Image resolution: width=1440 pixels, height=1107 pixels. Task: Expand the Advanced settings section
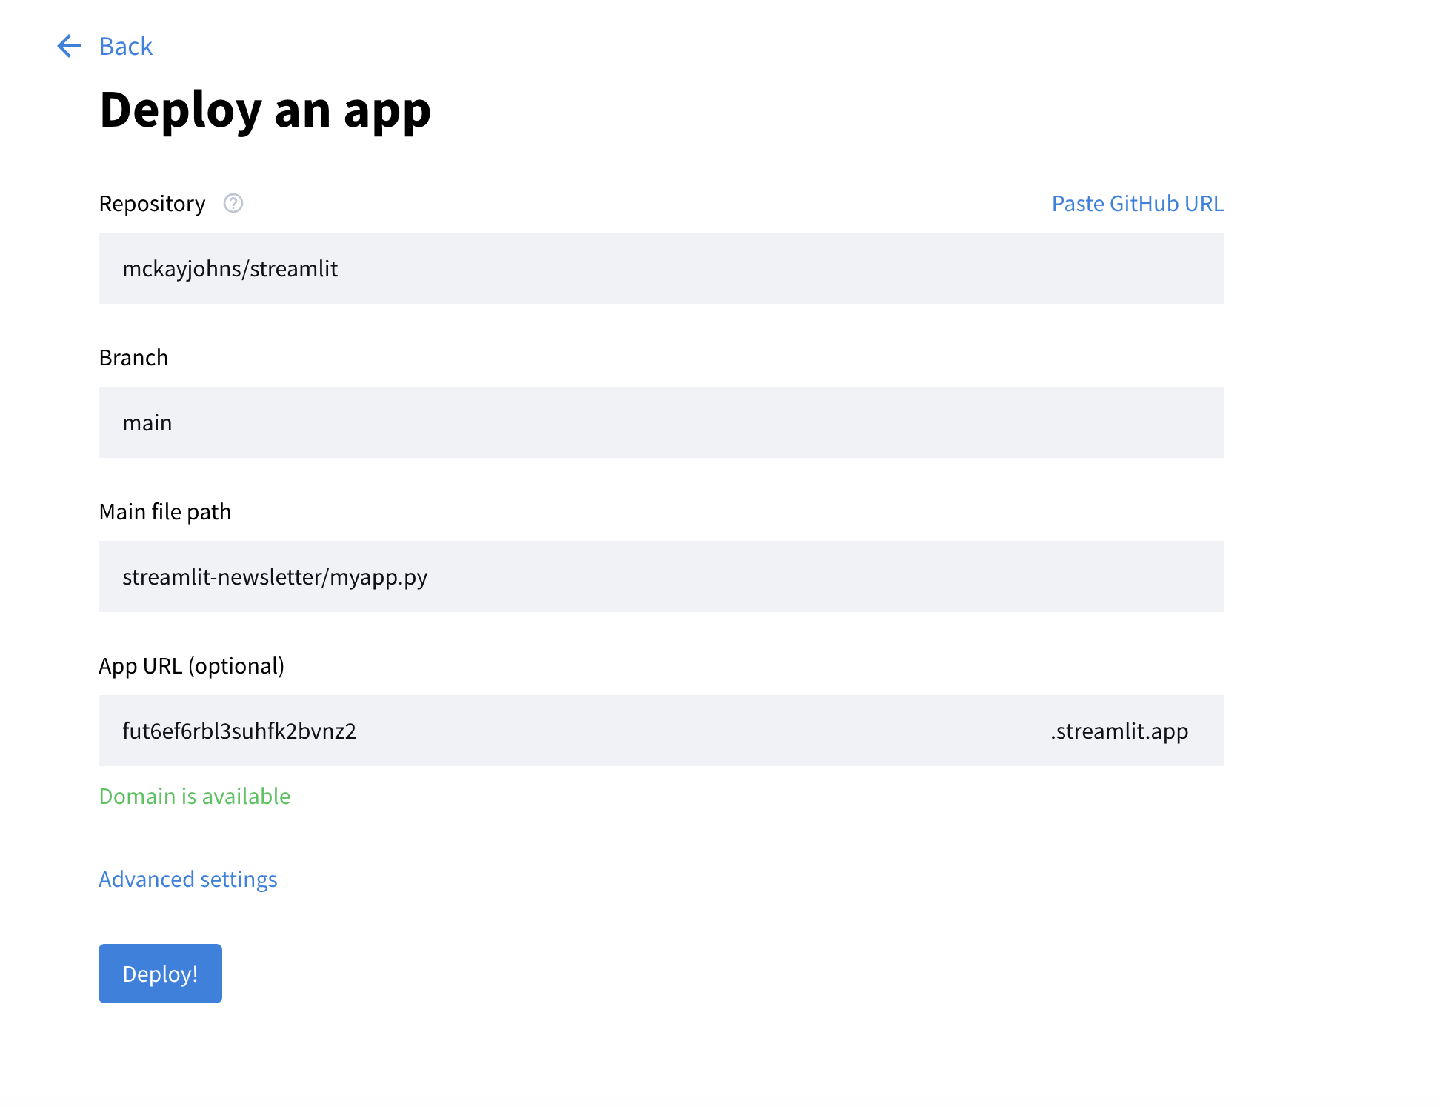pyautogui.click(x=187, y=879)
